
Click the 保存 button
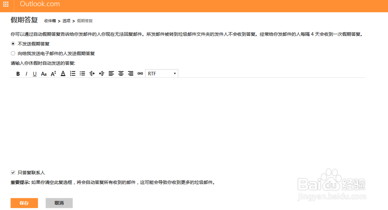click(24, 203)
